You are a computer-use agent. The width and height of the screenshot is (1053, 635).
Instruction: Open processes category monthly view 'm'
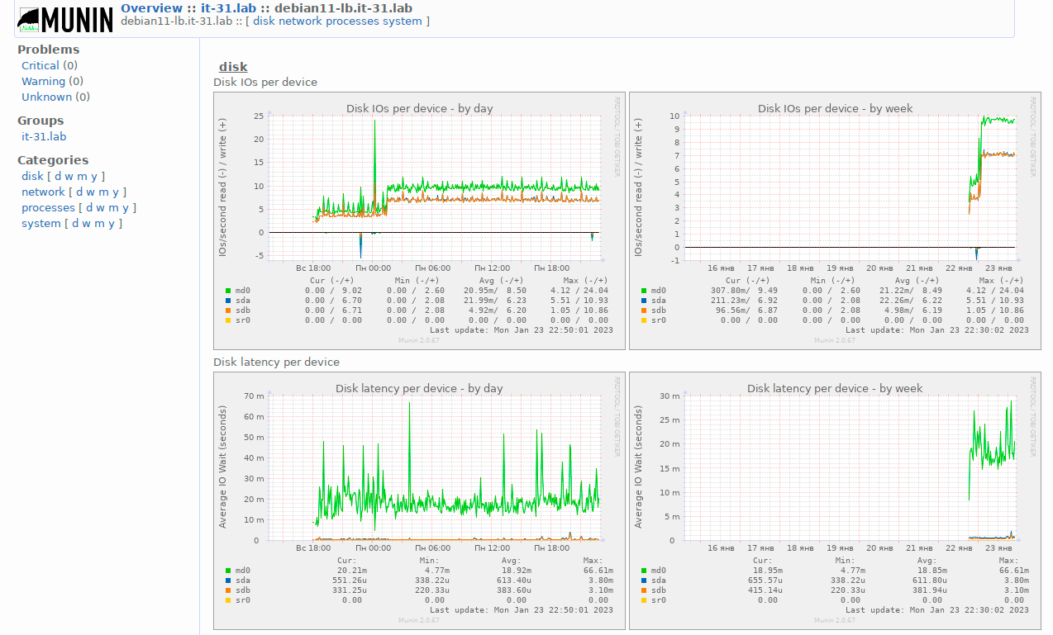coord(115,208)
